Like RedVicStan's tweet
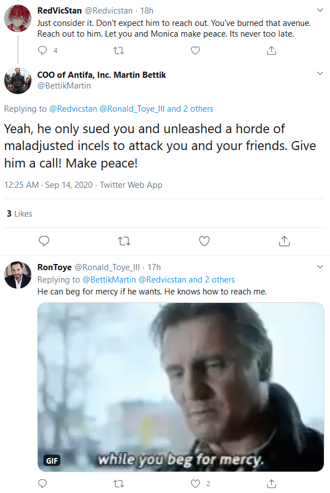 point(196,51)
